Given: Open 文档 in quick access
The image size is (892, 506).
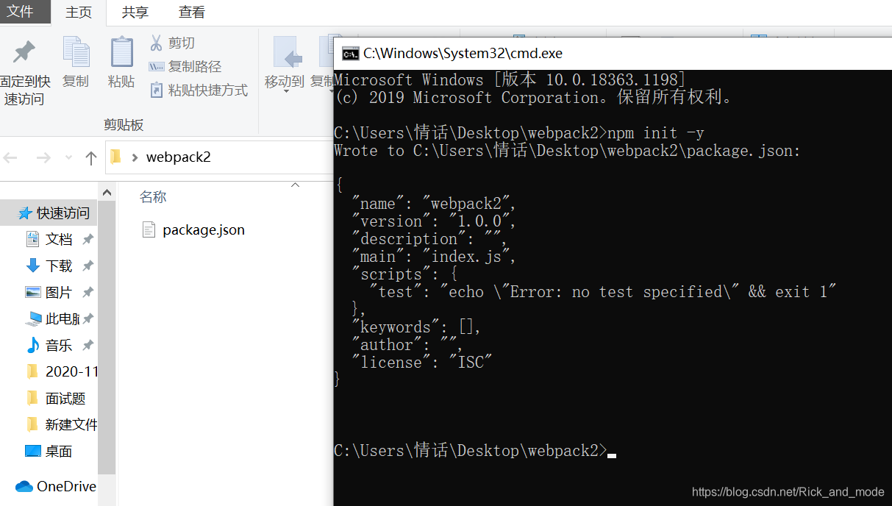Looking at the screenshot, I should coord(59,239).
